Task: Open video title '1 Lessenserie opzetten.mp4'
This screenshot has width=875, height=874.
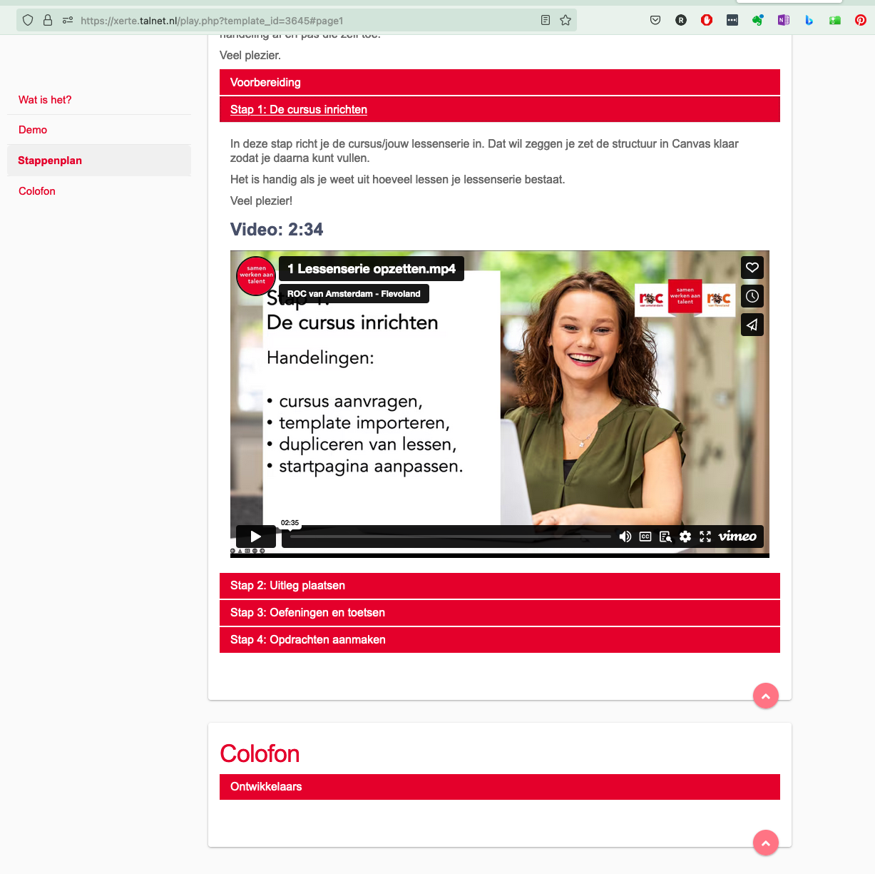Action: [372, 269]
